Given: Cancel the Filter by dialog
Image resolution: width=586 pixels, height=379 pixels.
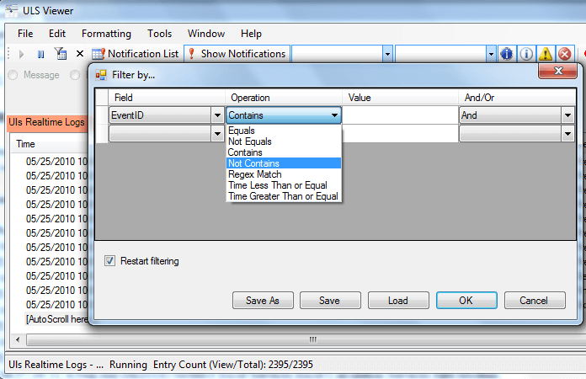Looking at the screenshot, I should click(535, 300).
